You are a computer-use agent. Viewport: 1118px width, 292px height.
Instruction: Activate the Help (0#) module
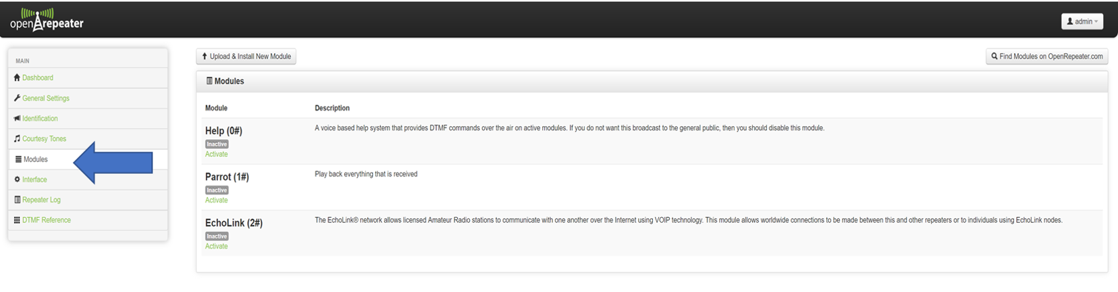[216, 154]
